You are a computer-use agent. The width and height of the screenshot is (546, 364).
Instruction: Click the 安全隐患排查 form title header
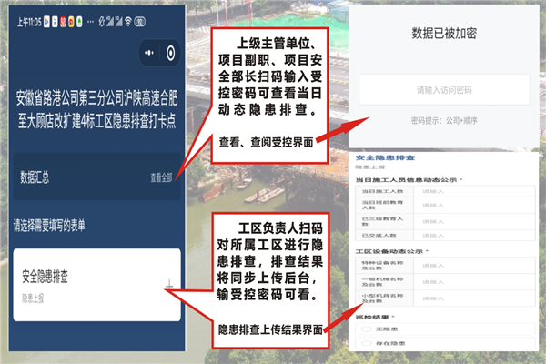[x=380, y=157]
